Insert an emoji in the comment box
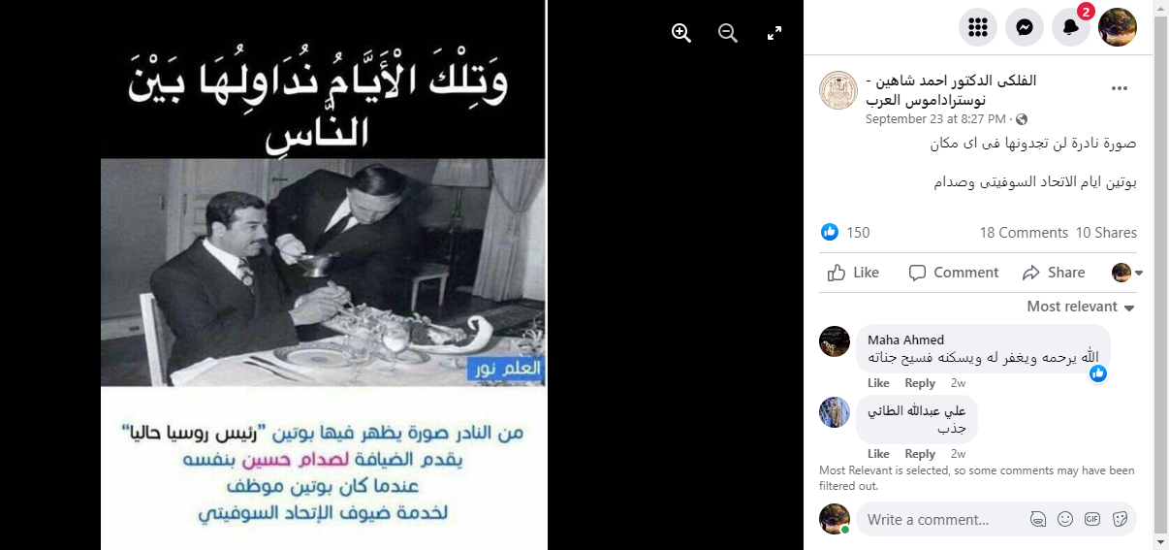Viewport: 1169px width, 550px height. pos(1065,519)
